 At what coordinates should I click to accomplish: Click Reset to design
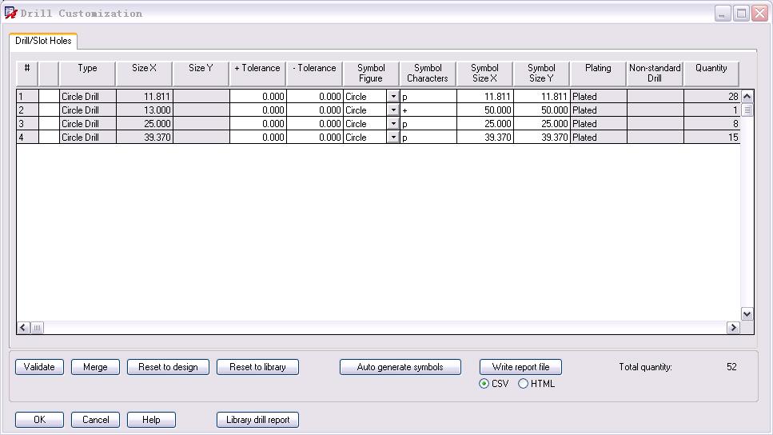(168, 367)
